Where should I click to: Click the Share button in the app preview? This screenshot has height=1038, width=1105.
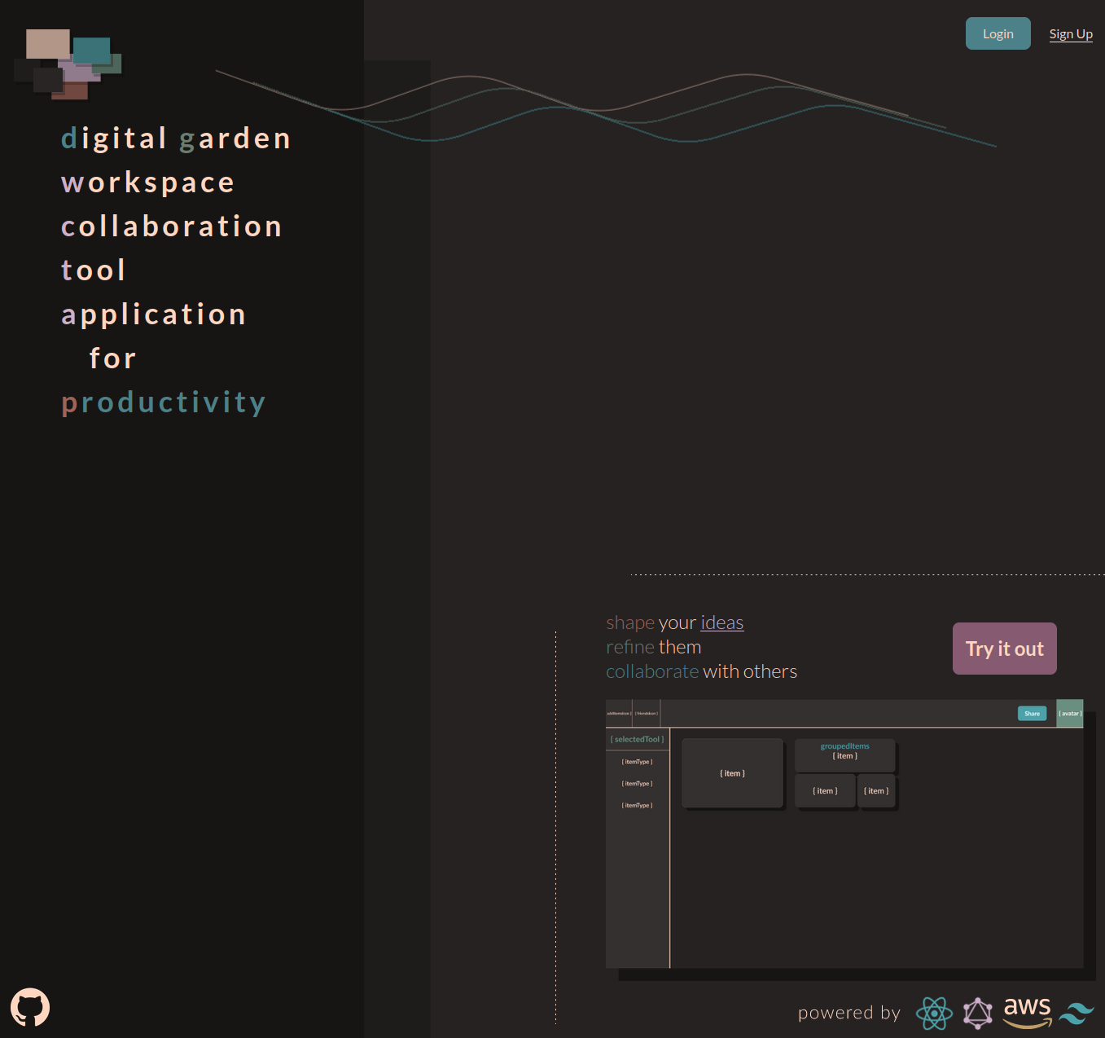[x=1032, y=714]
